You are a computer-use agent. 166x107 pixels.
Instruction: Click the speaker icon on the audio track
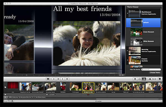click(x=5, y=97)
